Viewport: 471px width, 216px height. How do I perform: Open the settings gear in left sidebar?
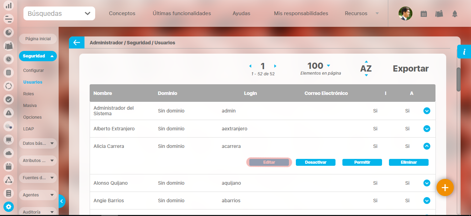point(9,206)
